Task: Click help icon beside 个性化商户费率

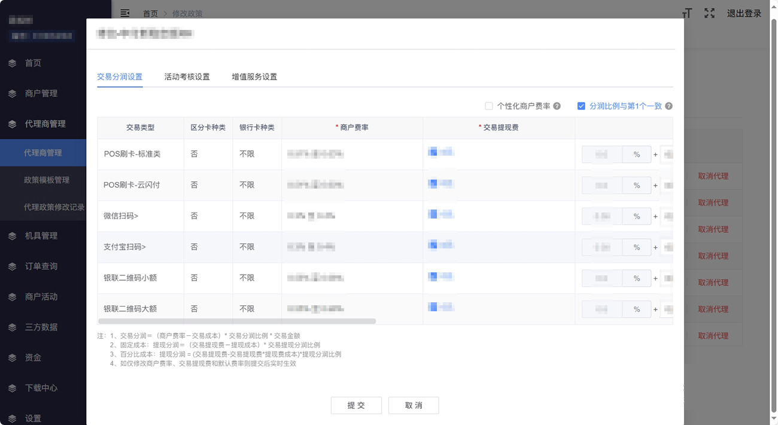Action: [x=557, y=106]
